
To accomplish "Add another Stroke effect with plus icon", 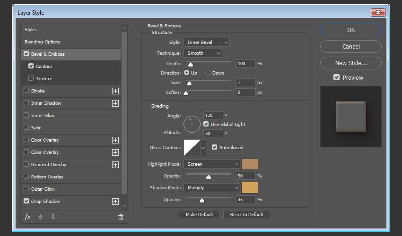I will [x=115, y=91].
